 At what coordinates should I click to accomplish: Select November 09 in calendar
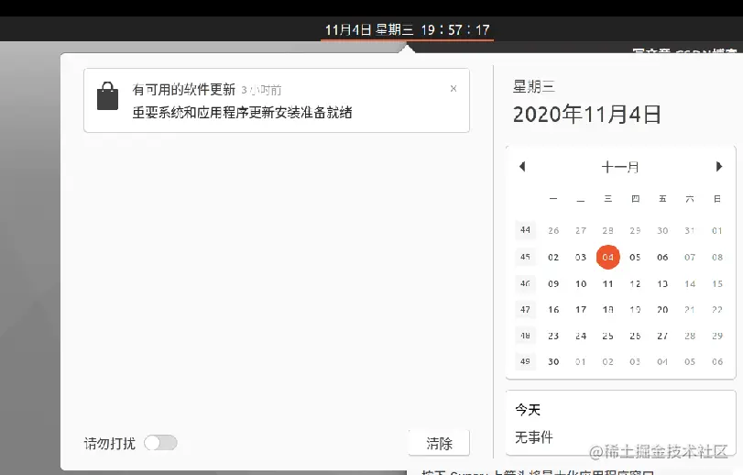pos(553,283)
